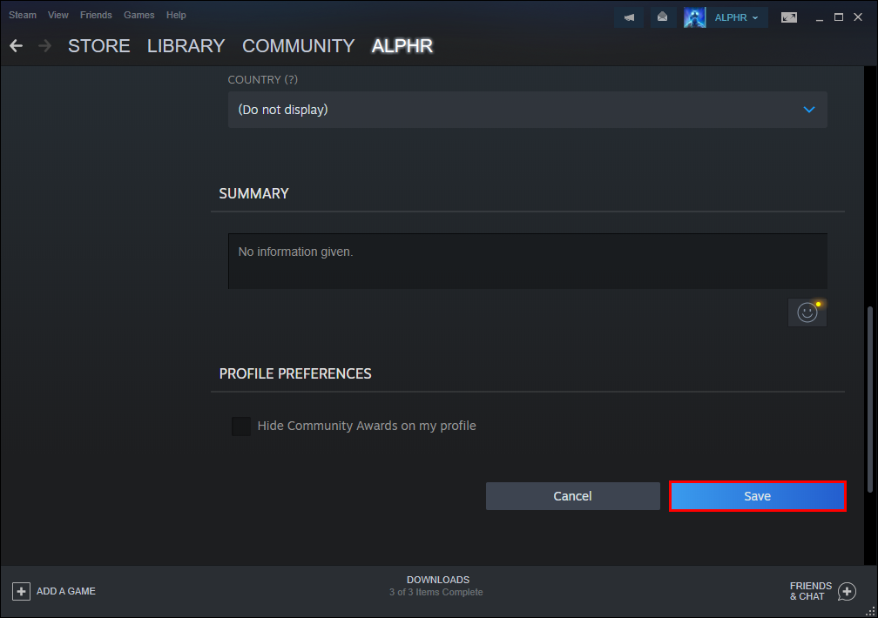
Task: Open the ALPHR profile tab
Action: pyautogui.click(x=402, y=46)
